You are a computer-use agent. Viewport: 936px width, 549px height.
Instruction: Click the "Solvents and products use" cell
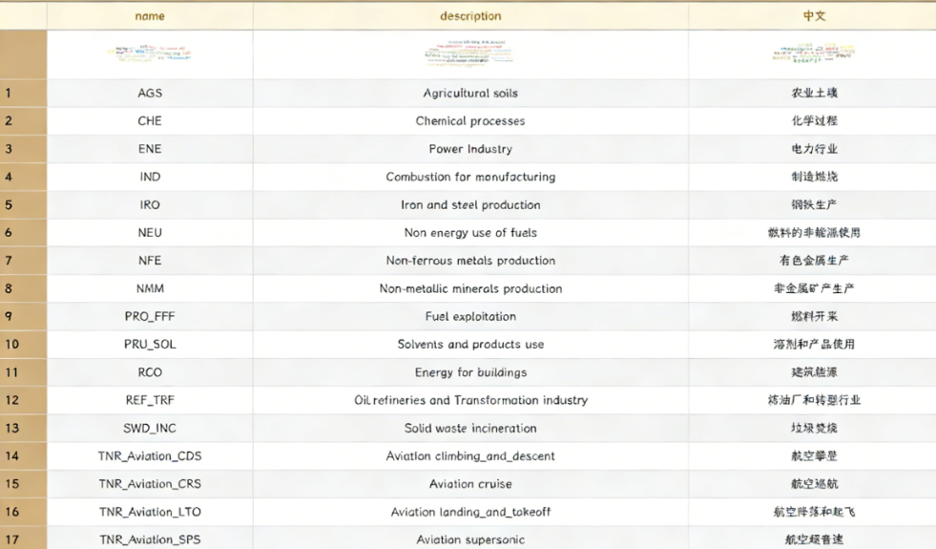[x=470, y=345]
